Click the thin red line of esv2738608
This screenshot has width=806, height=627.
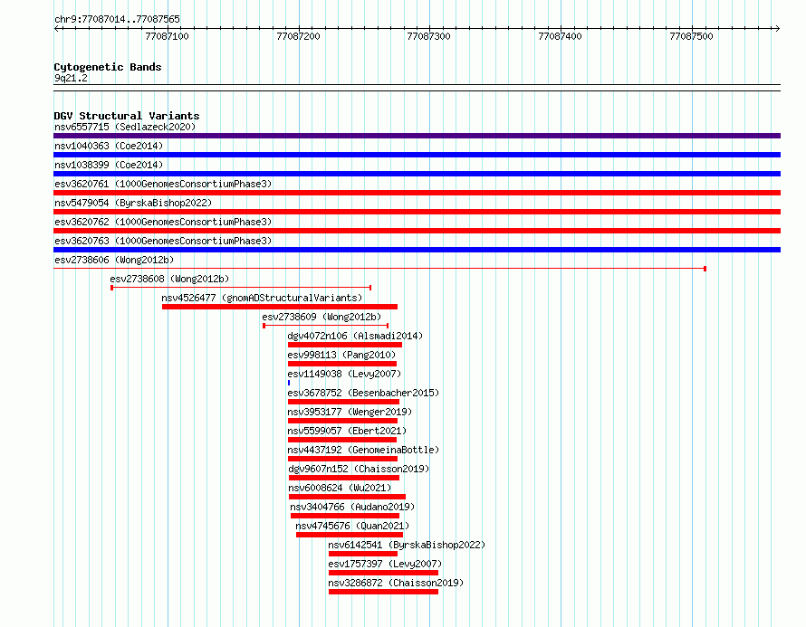coord(241,288)
